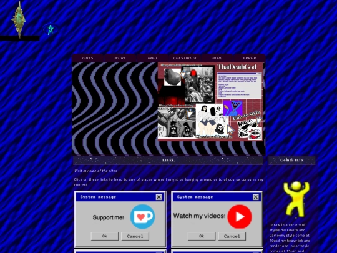Click the 'I draw in a variety of' paragraph
The image size is (337, 253).
pos(290,238)
